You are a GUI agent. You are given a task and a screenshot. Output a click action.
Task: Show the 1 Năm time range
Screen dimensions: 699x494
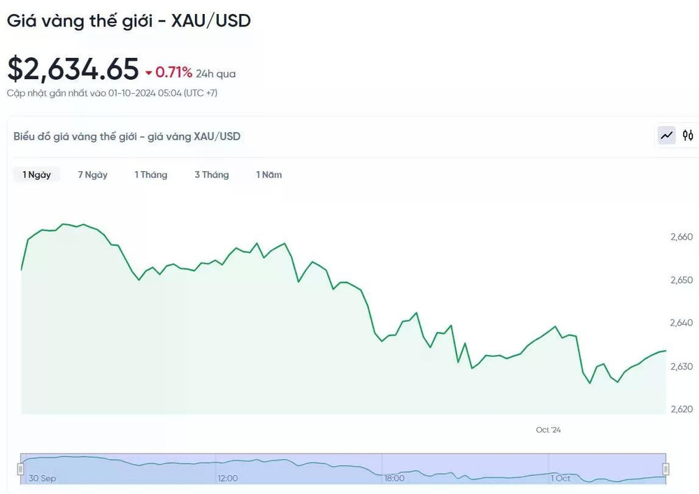click(x=269, y=175)
